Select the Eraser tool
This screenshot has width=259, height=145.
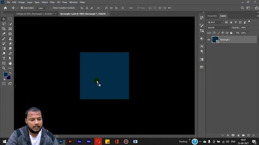(10, 44)
